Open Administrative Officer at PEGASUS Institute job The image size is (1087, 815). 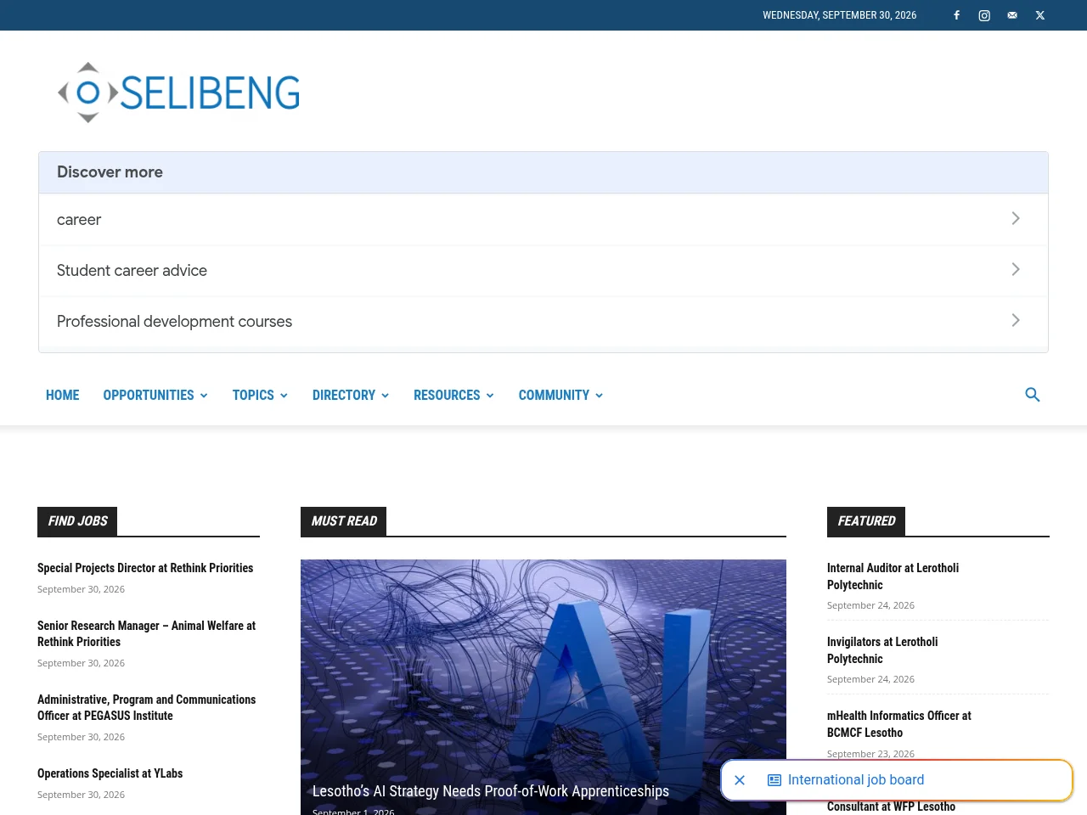(146, 707)
